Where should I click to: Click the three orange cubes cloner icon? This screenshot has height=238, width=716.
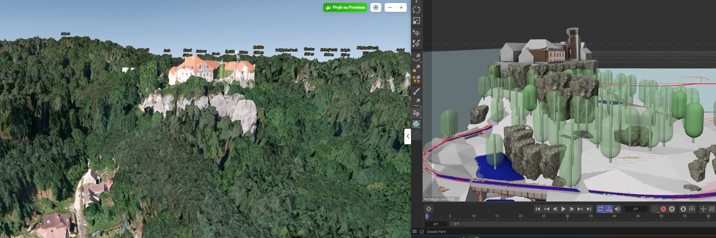coord(416,79)
